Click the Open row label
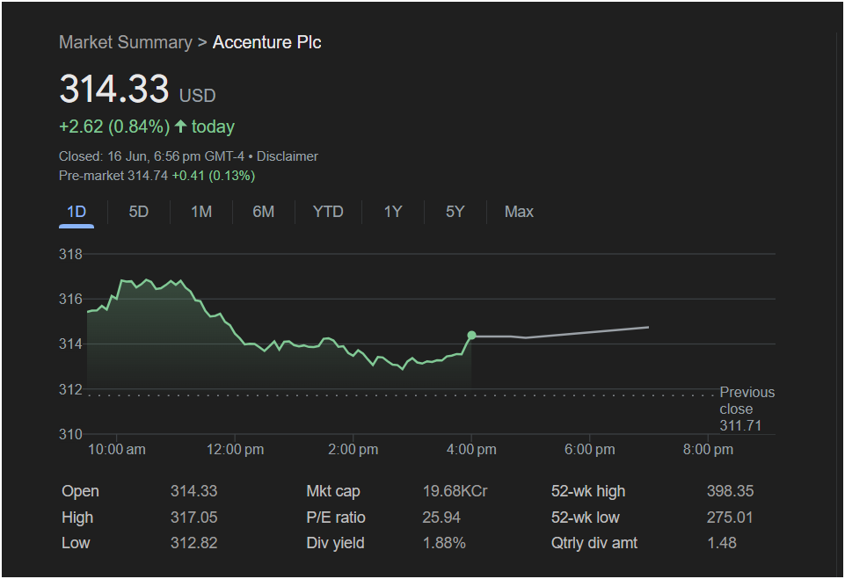This screenshot has width=845, height=579. tap(80, 491)
